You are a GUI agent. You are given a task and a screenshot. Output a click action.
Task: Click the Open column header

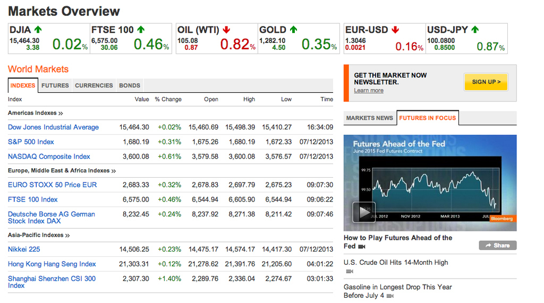[211, 99]
